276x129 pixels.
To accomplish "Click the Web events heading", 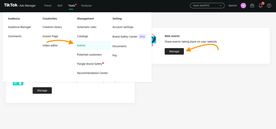I will point(172,36).
